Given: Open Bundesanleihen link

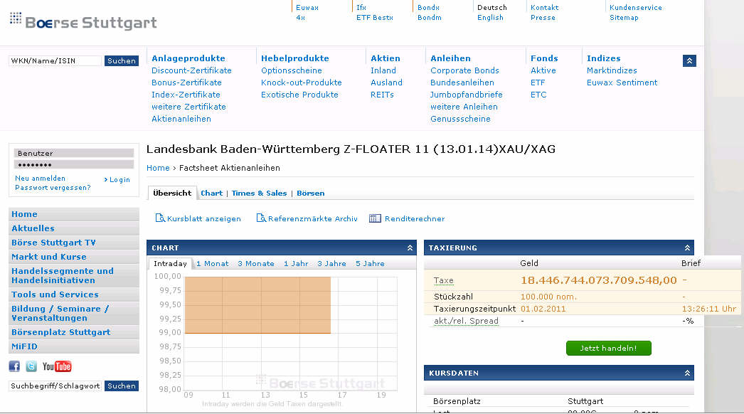Looking at the screenshot, I should pyautogui.click(x=462, y=83).
